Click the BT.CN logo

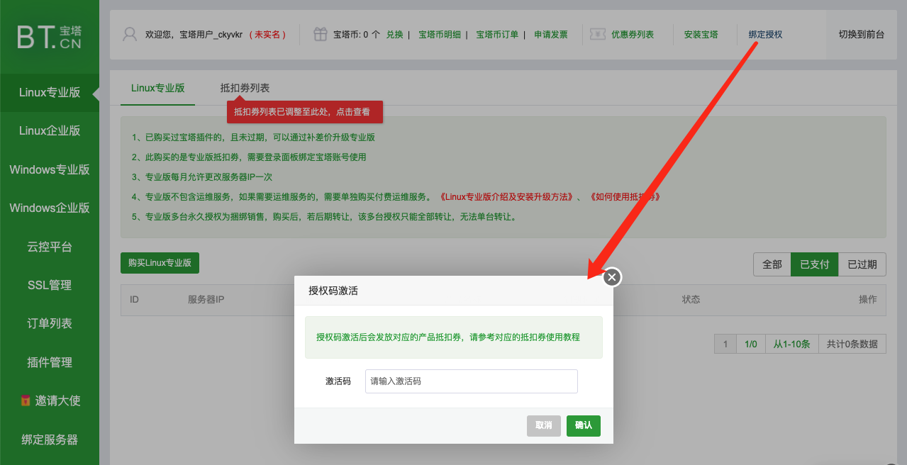pyautogui.click(x=49, y=37)
